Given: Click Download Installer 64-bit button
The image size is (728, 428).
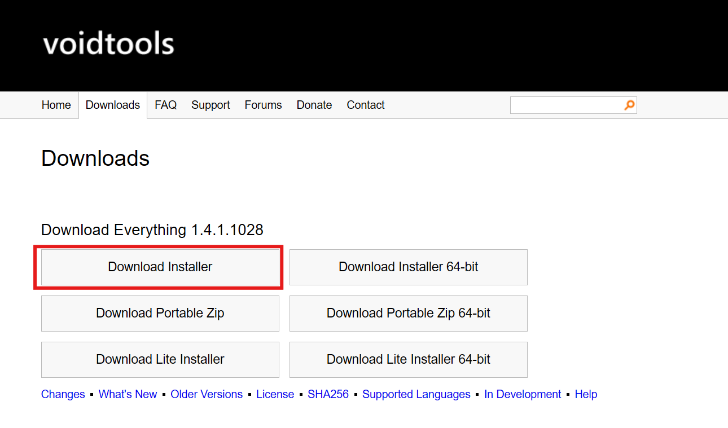Looking at the screenshot, I should click(x=409, y=267).
